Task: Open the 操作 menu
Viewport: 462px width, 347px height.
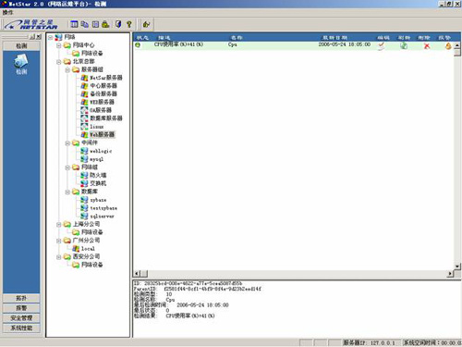Action: pyautogui.click(x=7, y=12)
